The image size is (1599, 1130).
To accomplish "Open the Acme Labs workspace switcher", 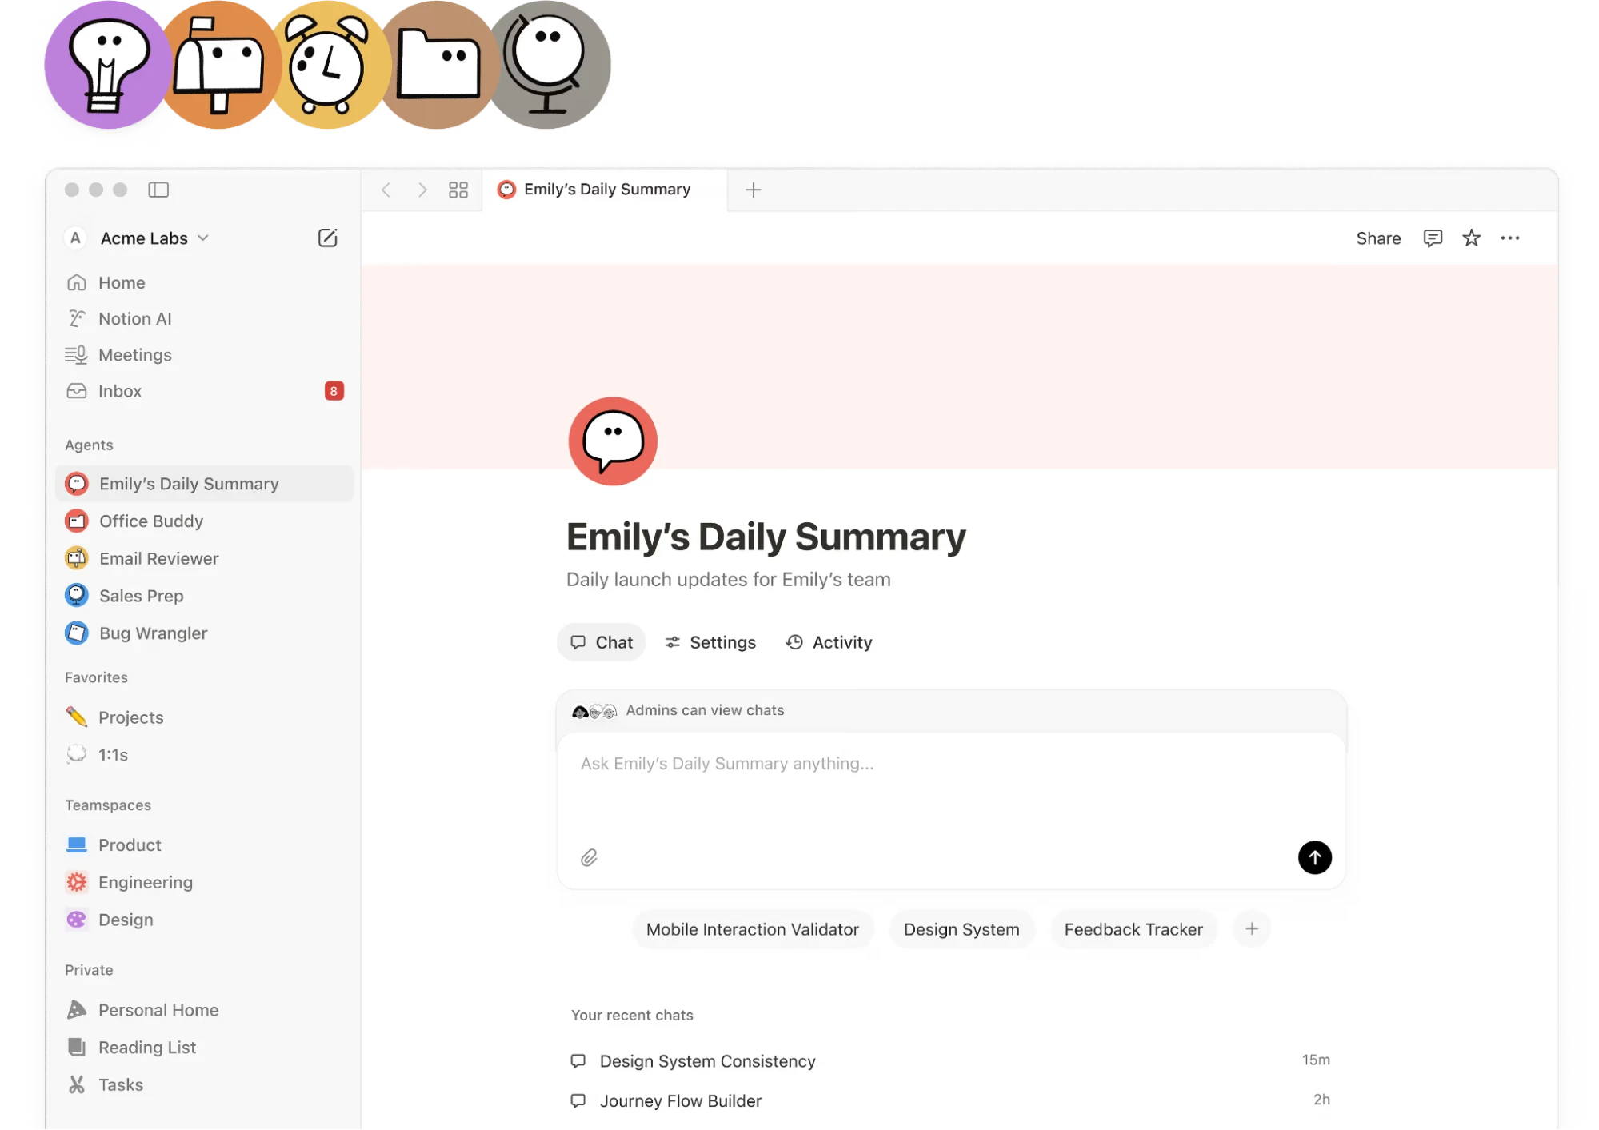I will (x=145, y=238).
